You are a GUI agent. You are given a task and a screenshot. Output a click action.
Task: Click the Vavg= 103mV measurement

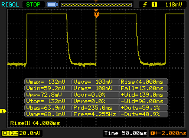pyautogui.click(x=93, y=82)
